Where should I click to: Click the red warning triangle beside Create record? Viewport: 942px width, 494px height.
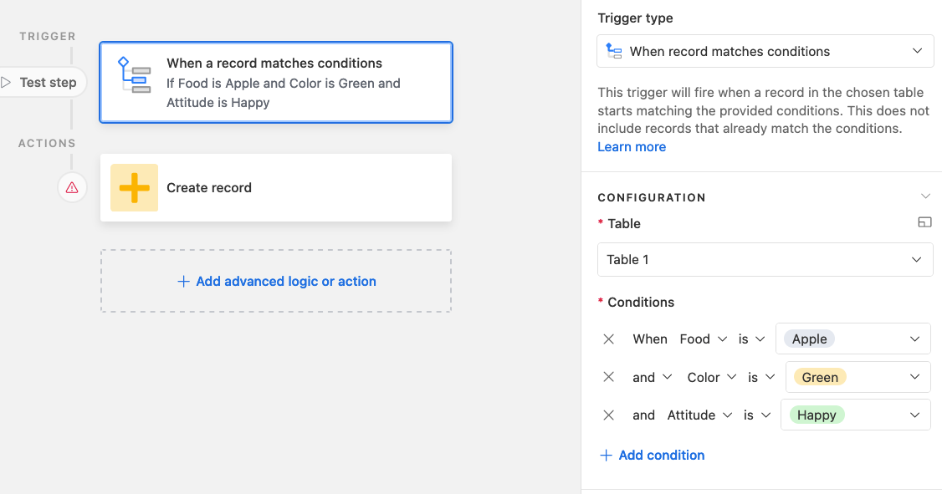pyautogui.click(x=72, y=188)
